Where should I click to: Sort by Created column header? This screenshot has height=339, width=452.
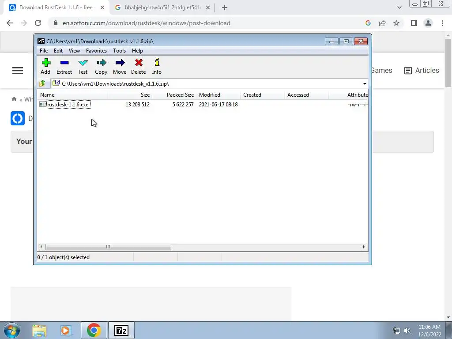262,95
